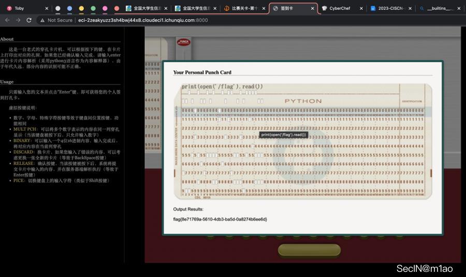This screenshot has width=466, height=277.
Task: Click the Your Personal Punch Card heading
Action: tap(202, 72)
